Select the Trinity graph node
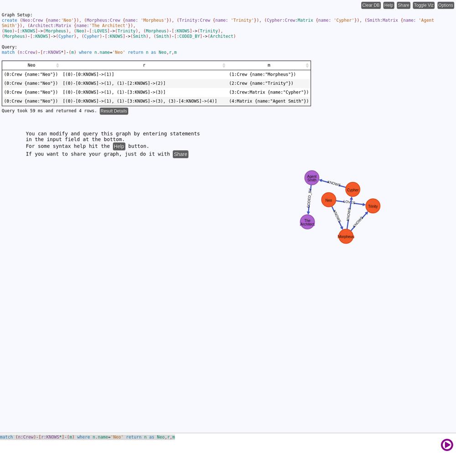 pos(373,206)
